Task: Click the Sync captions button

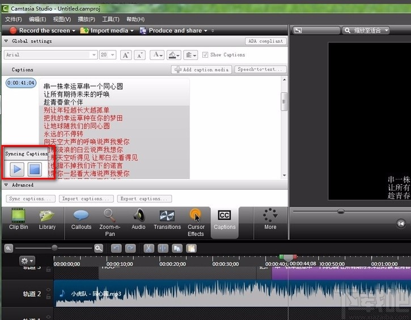Action: point(31,199)
